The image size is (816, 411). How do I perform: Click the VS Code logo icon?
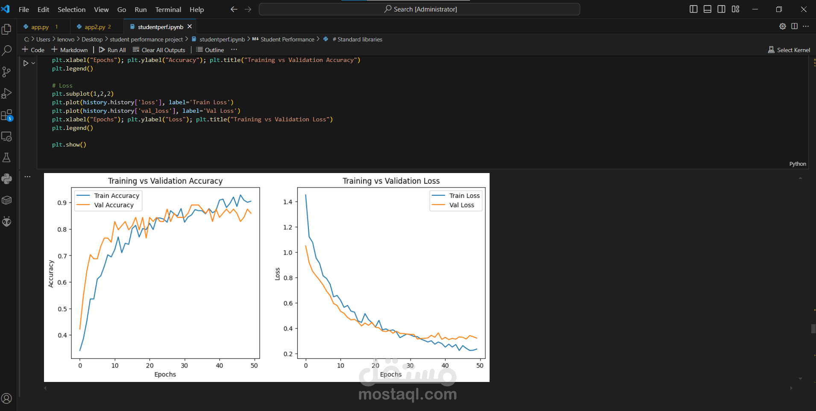click(6, 9)
